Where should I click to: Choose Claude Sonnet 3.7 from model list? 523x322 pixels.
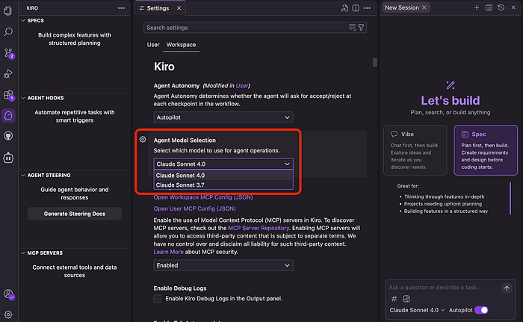tap(223, 185)
